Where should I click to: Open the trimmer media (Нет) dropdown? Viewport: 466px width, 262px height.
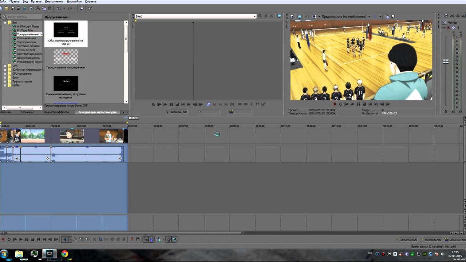tap(254, 16)
